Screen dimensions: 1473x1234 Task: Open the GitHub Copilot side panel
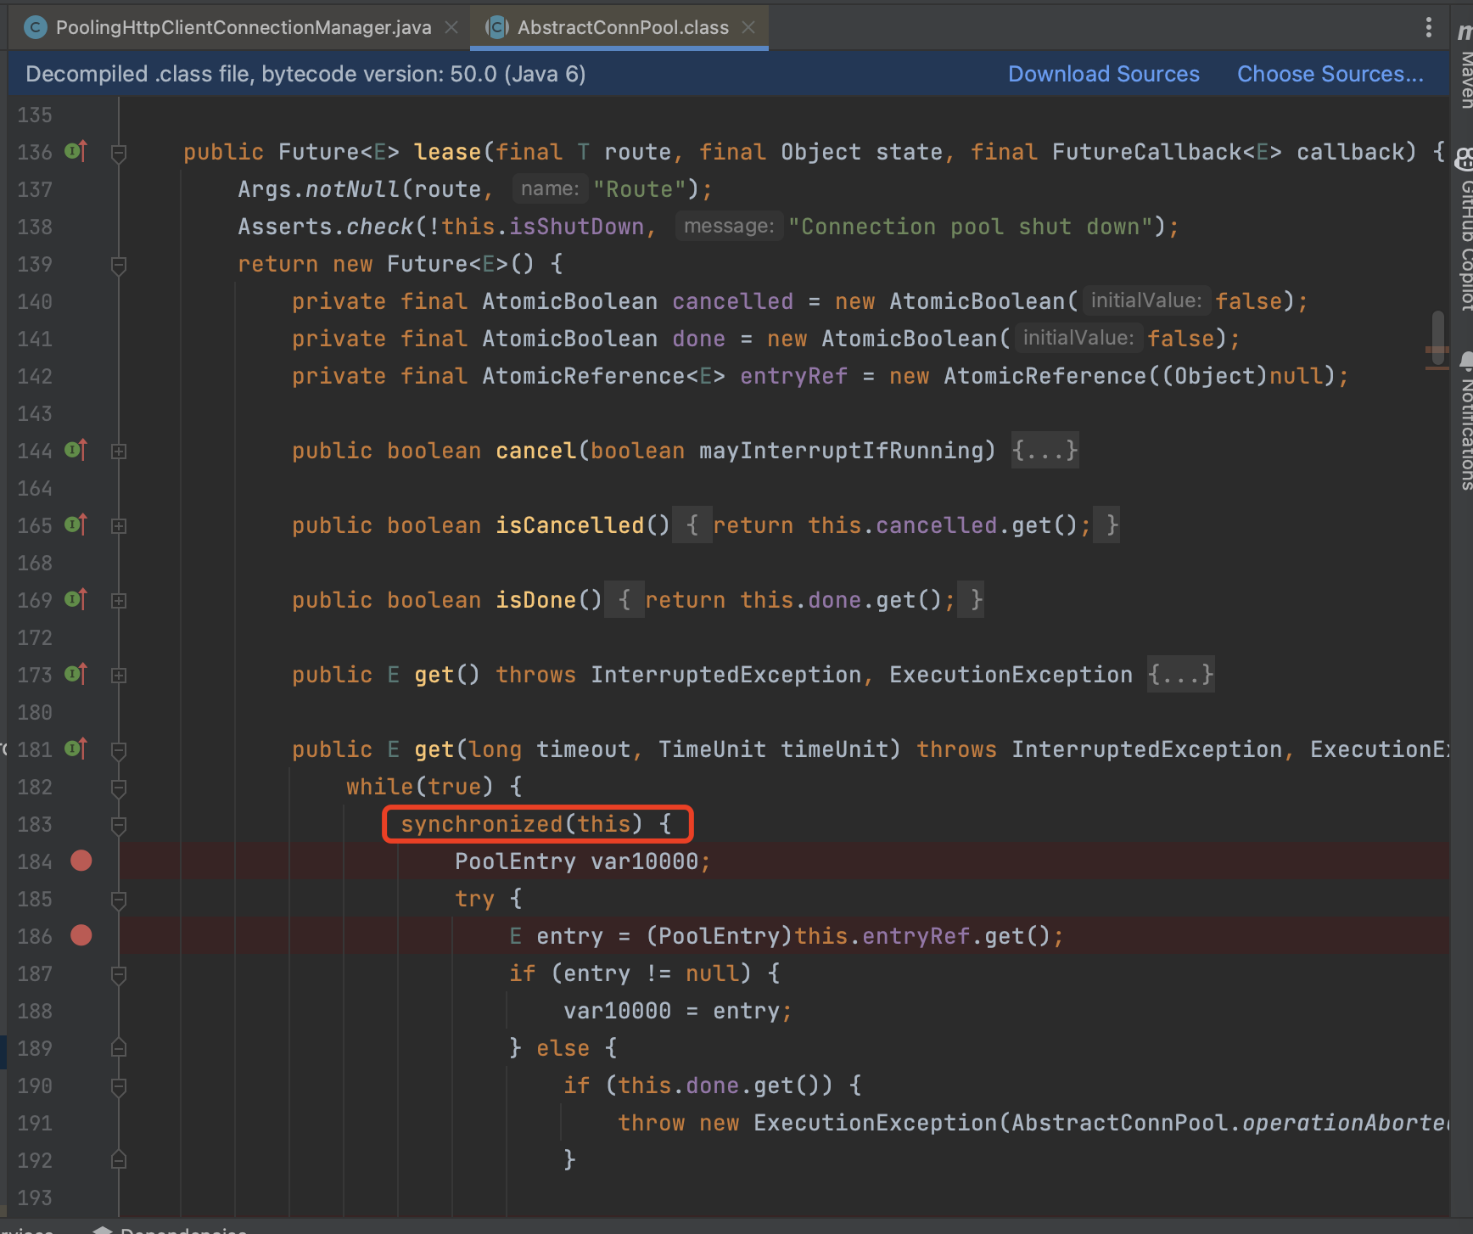(x=1465, y=229)
